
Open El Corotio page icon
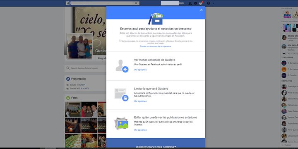(284, 75)
